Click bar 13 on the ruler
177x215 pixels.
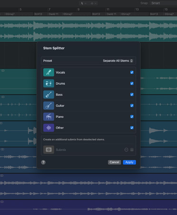click(x=137, y=10)
